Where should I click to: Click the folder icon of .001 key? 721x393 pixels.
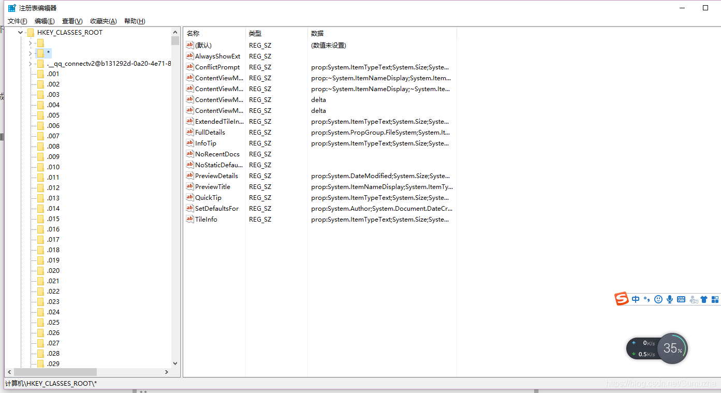point(40,74)
